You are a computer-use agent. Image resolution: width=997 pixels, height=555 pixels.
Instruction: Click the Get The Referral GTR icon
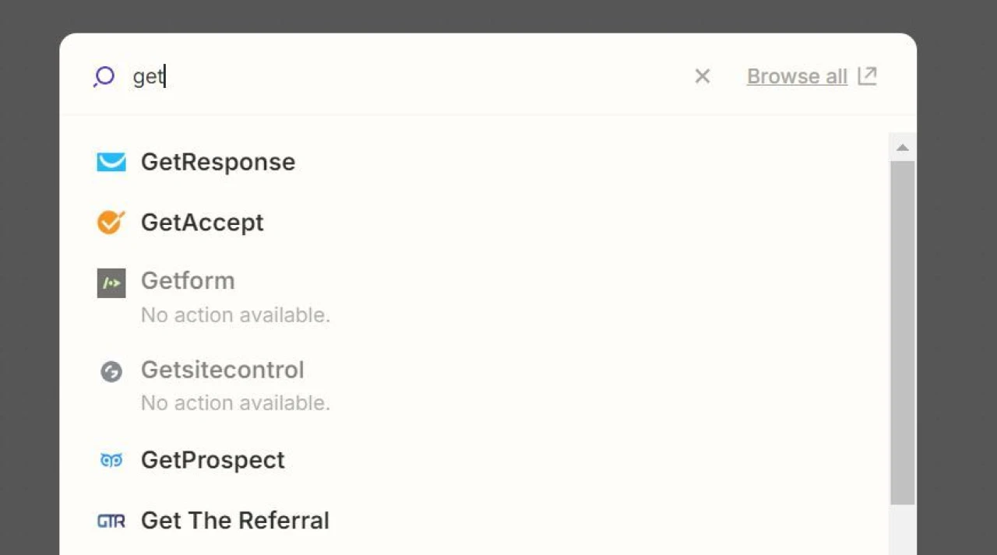[111, 521]
